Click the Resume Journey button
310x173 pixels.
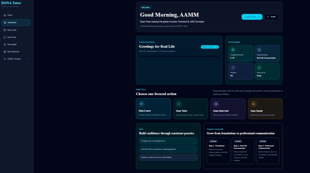click(x=252, y=17)
